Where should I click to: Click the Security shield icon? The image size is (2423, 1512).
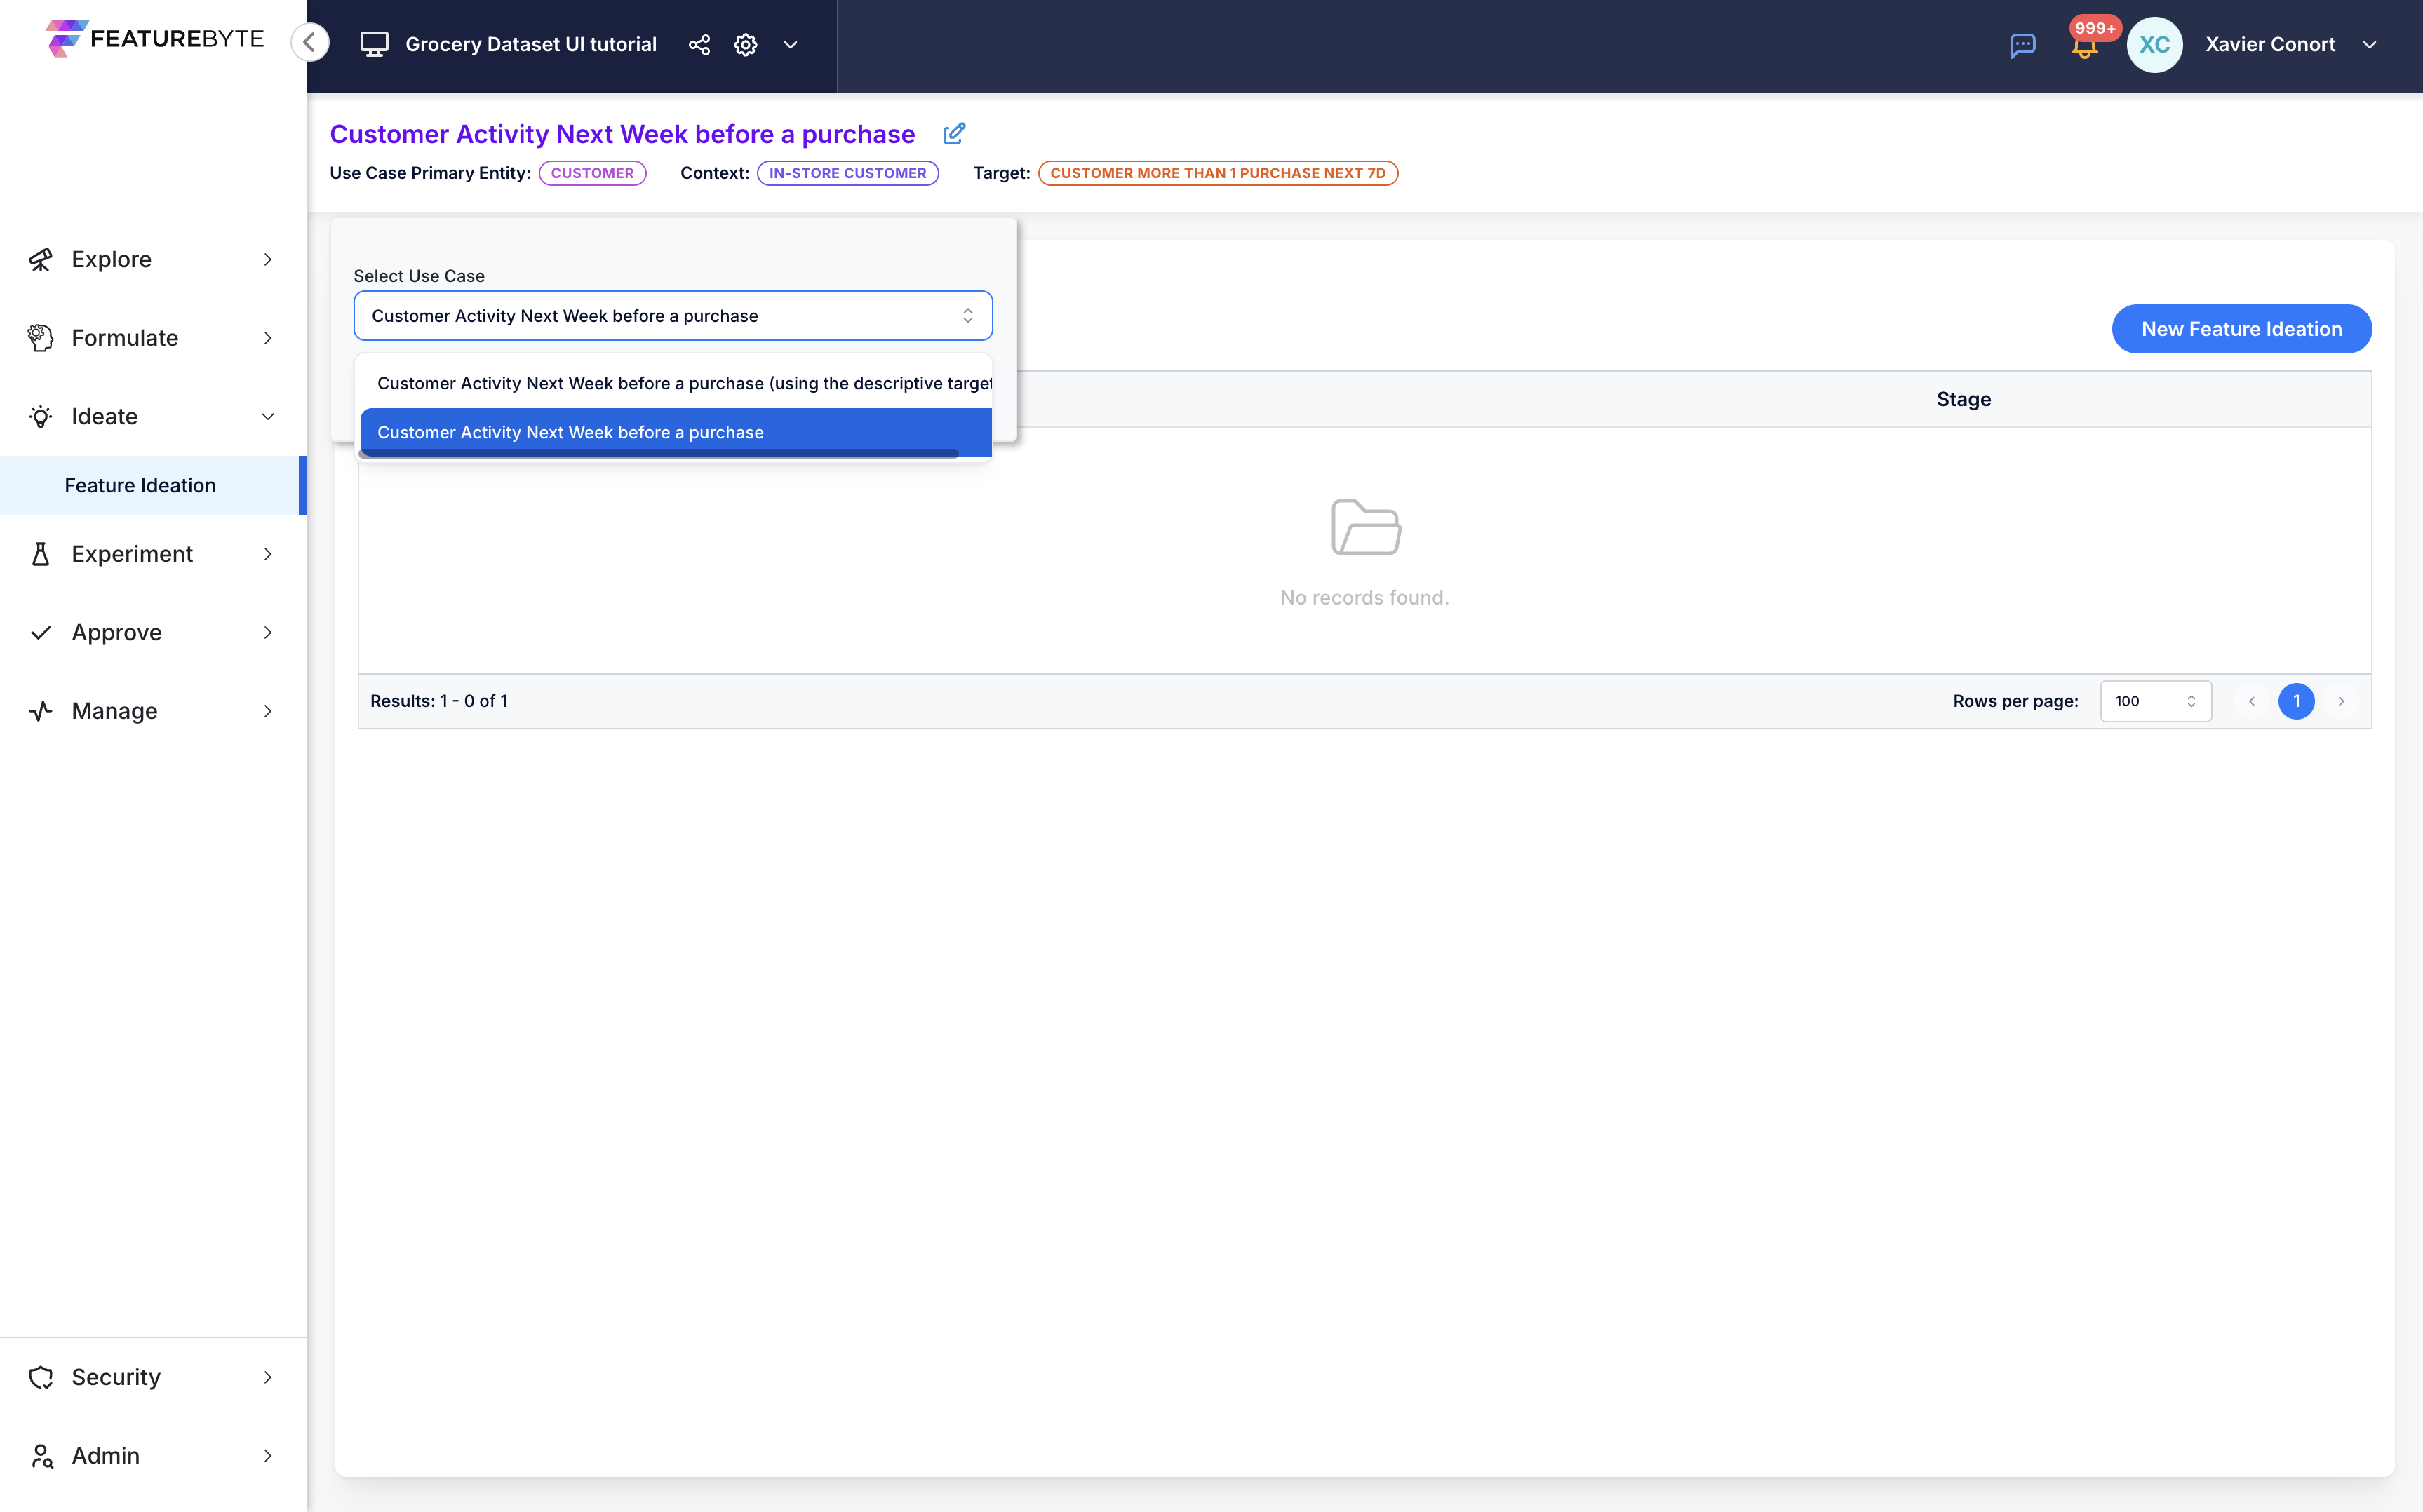pos(40,1377)
